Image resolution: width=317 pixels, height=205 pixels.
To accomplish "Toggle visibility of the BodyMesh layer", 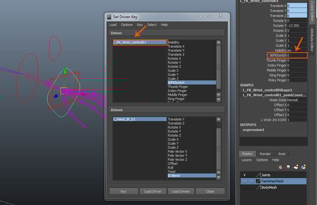I will [x=244, y=187].
